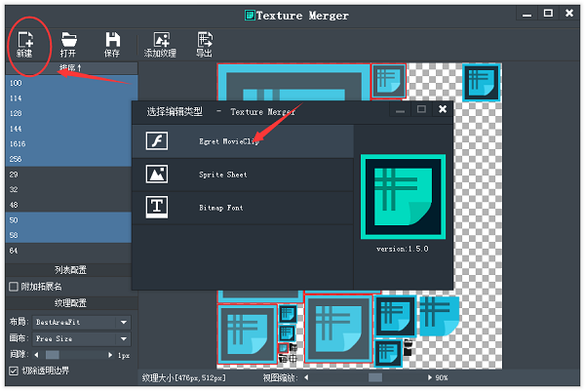Screen dimensions: 585x391
Task: Toggle the 切除透明边界 checkbox
Action: [x=14, y=371]
